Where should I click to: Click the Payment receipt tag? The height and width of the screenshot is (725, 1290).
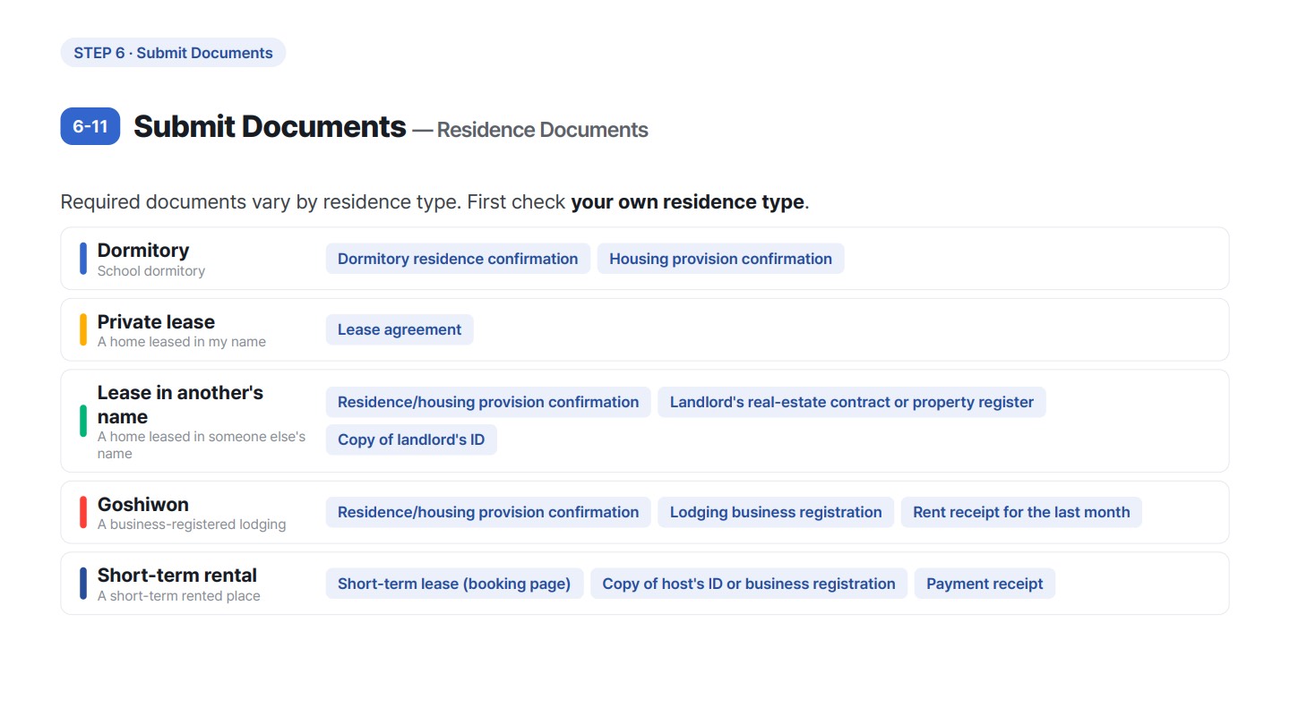pos(985,584)
